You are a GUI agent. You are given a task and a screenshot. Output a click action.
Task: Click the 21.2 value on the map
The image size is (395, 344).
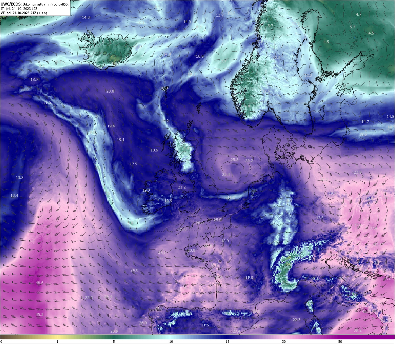coord(182,187)
